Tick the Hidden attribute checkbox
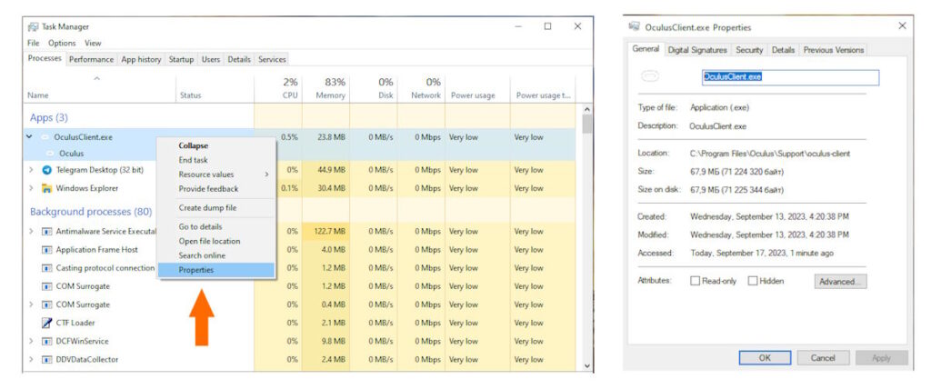The width and height of the screenshot is (931, 389). click(x=752, y=281)
